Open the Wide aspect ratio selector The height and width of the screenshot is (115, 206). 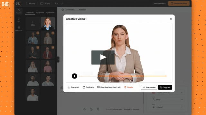click(45, 4)
